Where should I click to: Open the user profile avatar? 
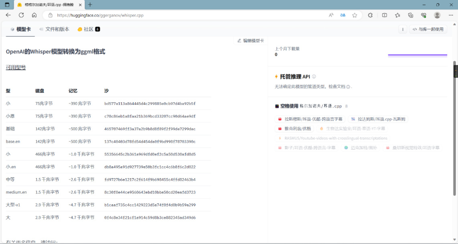click(x=437, y=15)
